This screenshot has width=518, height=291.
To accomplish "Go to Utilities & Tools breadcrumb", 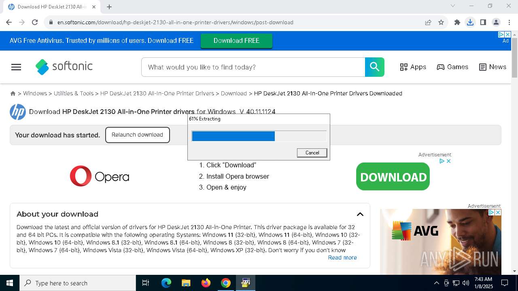I will (x=74, y=93).
